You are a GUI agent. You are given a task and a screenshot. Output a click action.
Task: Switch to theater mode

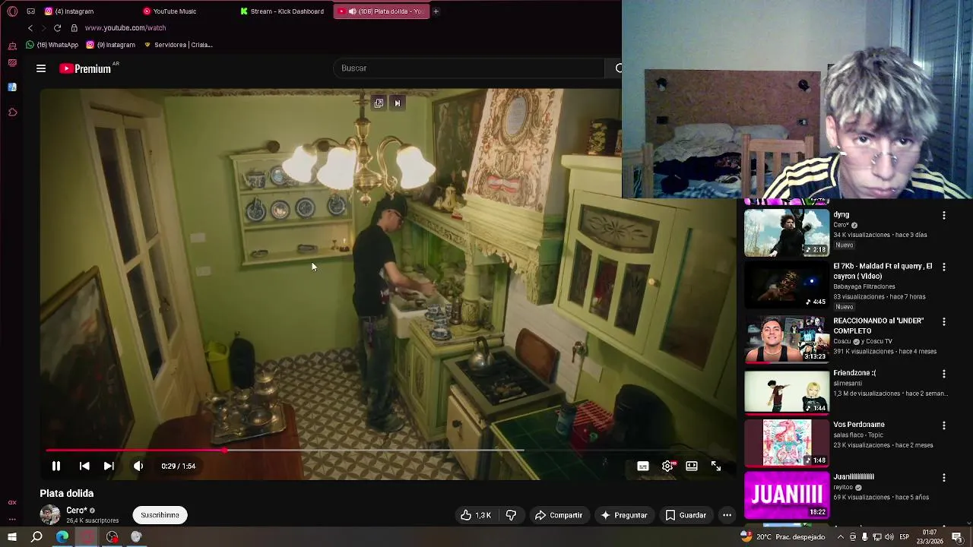pos(692,466)
